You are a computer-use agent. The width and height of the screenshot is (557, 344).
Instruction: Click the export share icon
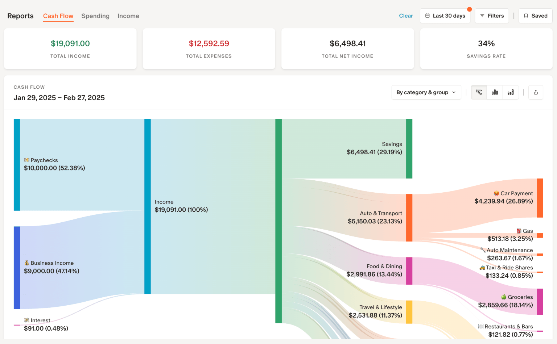tap(536, 92)
